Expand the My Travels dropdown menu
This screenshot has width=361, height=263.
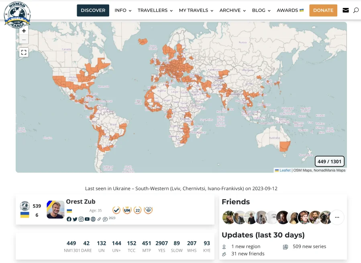(x=196, y=10)
